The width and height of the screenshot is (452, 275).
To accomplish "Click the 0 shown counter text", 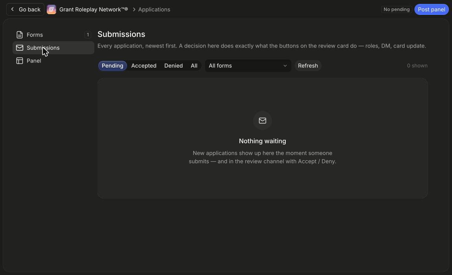I will point(417,66).
